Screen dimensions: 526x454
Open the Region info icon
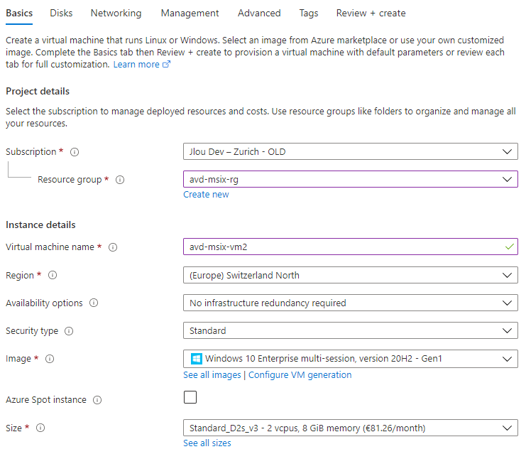(53, 276)
